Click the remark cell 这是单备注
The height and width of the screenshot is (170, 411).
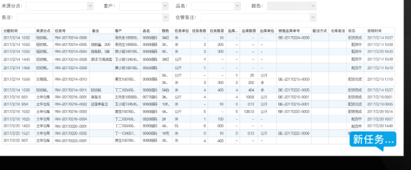101,104
